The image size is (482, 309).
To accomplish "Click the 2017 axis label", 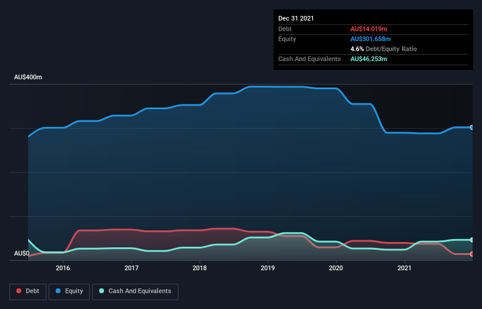I will click(132, 268).
